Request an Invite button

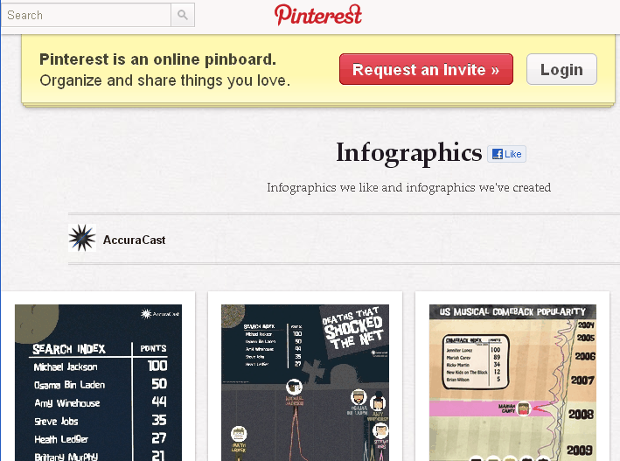pos(426,69)
